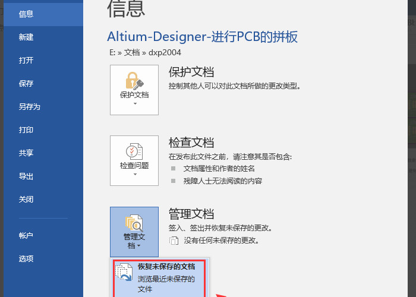The width and height of the screenshot is (416, 297).
Task: Click the 文档属性和作者的姓名 list item
Action: (219, 168)
